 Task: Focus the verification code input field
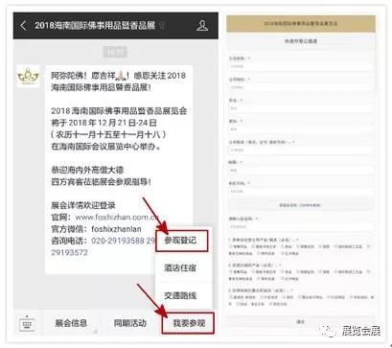coord(300,226)
